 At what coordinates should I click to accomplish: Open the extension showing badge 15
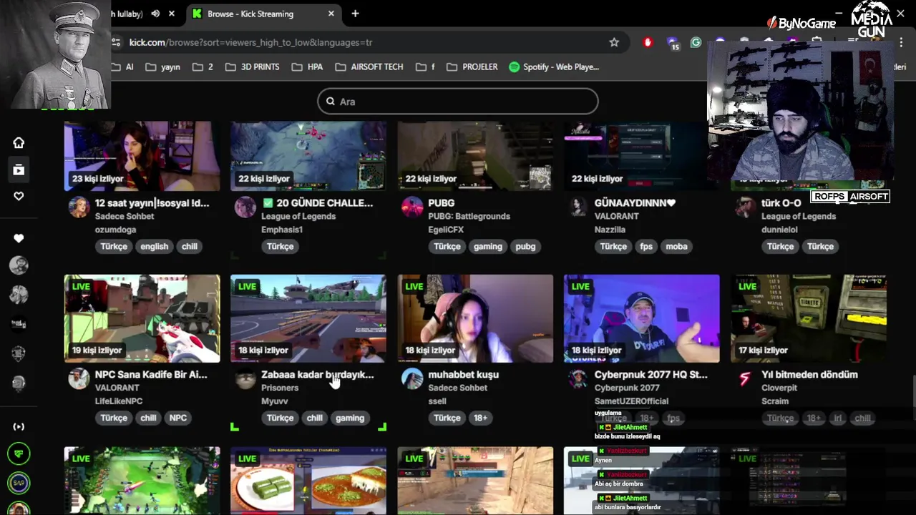(x=672, y=43)
